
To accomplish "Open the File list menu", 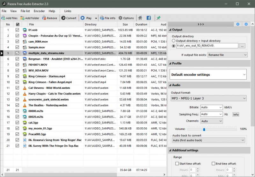I will [x=25, y=11].
